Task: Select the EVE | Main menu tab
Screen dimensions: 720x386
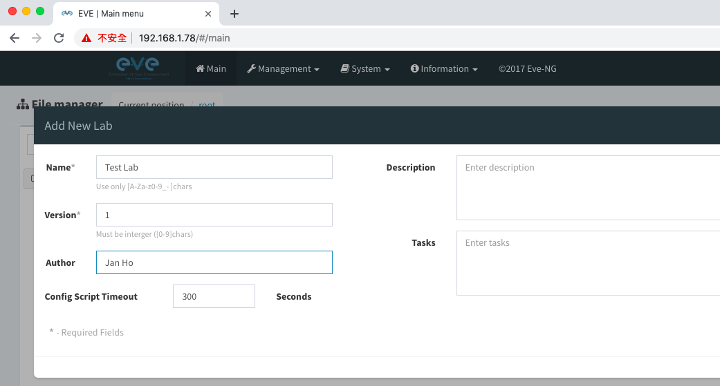Action: tap(136, 14)
